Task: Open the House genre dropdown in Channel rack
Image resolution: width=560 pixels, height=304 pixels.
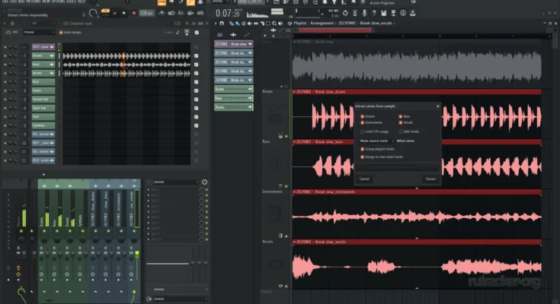Action: [x=39, y=32]
